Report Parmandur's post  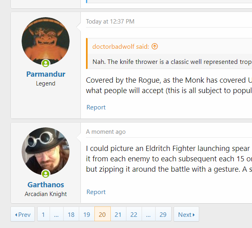pos(96,107)
